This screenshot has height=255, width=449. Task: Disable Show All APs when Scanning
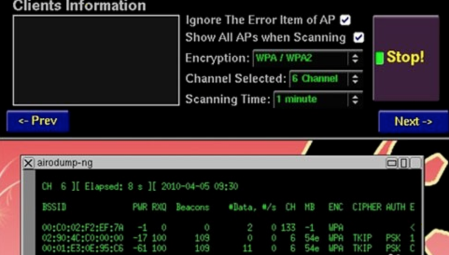pyautogui.click(x=358, y=37)
